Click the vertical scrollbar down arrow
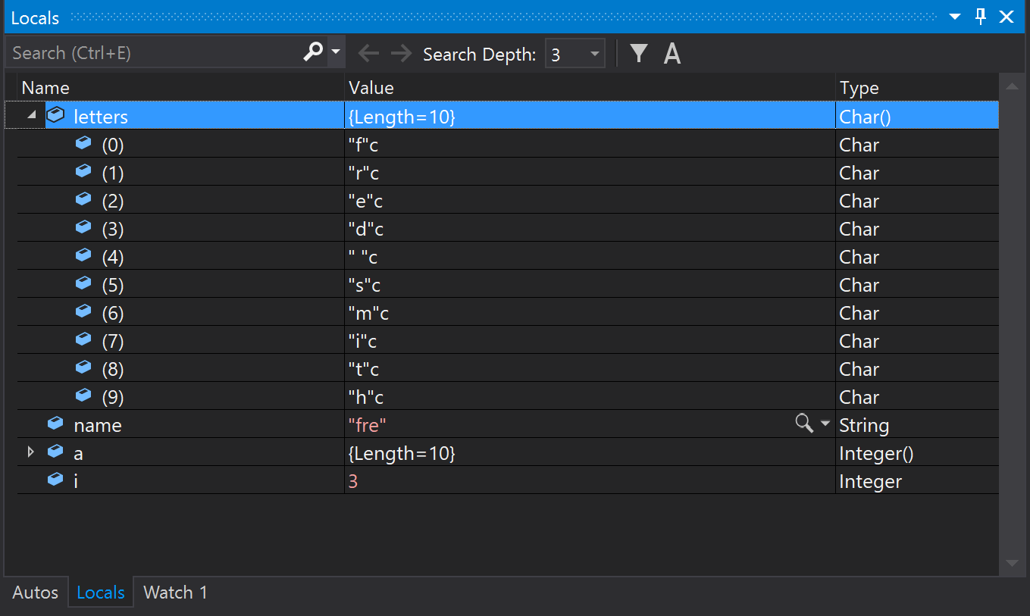This screenshot has height=616, width=1030. (1012, 564)
